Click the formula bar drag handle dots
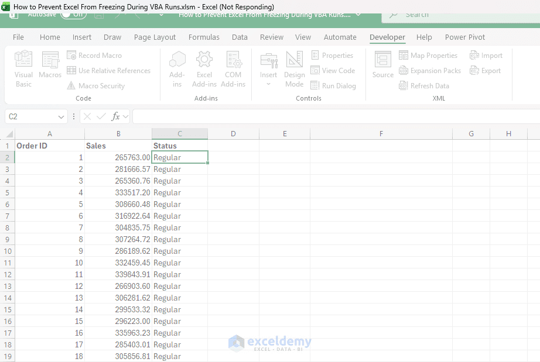The image size is (540, 362). 74,116
